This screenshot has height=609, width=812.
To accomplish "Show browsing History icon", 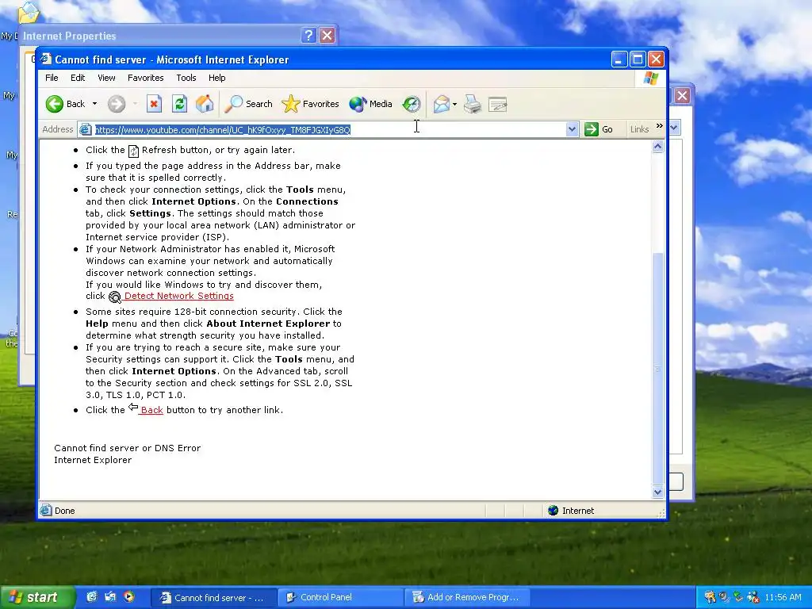I will pyautogui.click(x=412, y=104).
